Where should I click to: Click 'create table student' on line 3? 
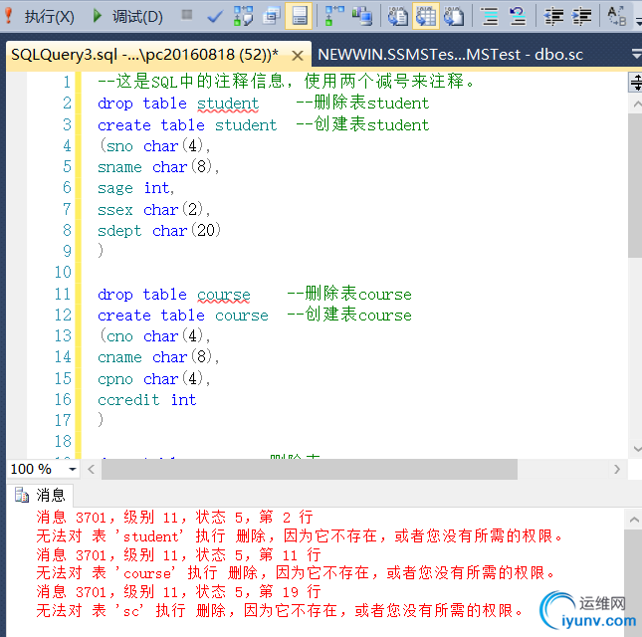(x=187, y=124)
